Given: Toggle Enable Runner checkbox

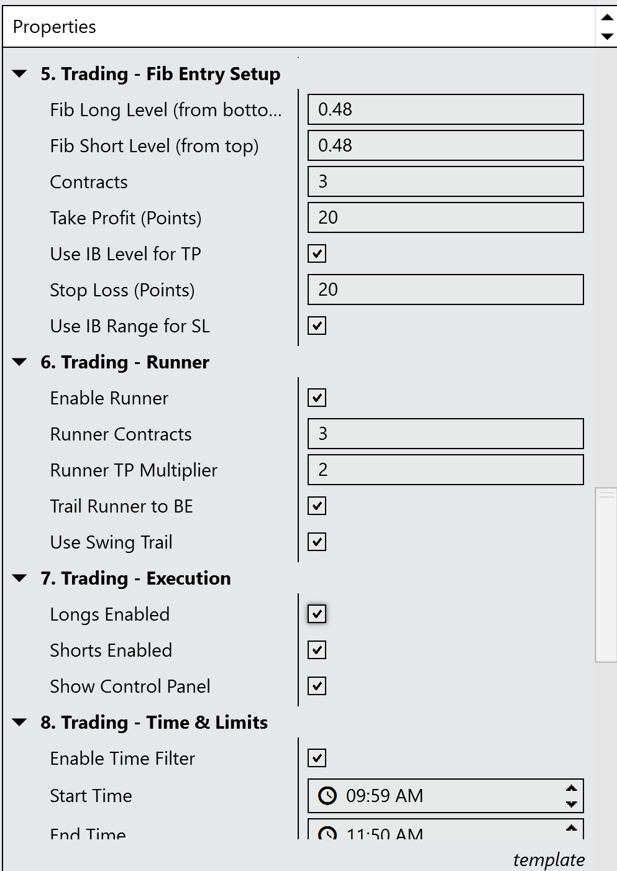Looking at the screenshot, I should click(317, 398).
